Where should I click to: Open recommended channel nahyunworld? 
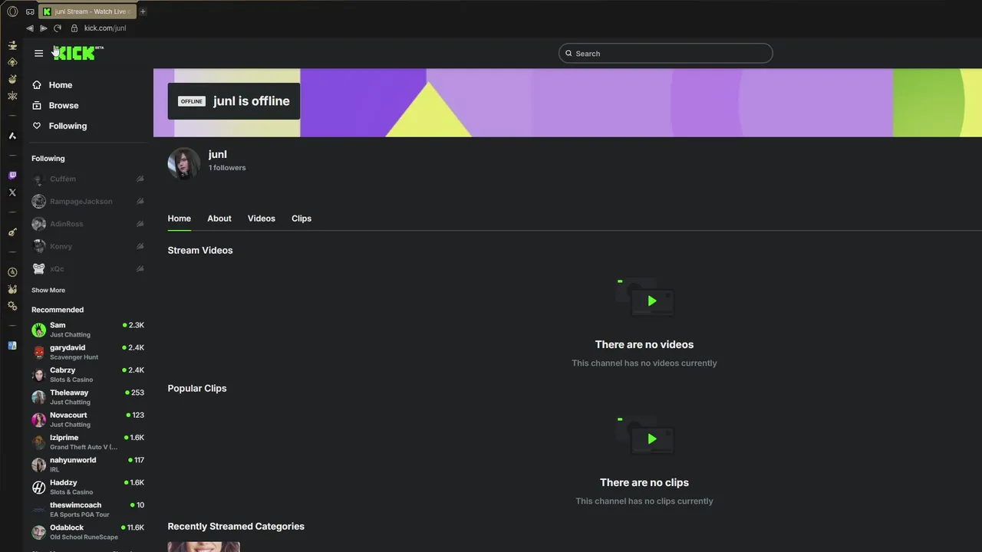click(x=88, y=465)
